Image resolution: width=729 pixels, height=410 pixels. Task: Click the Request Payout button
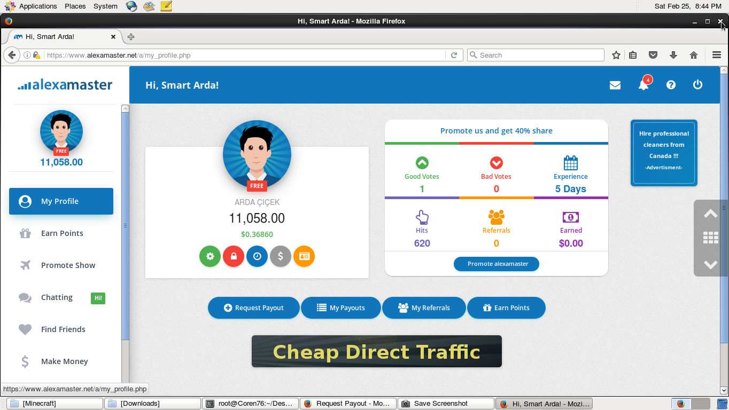point(254,307)
